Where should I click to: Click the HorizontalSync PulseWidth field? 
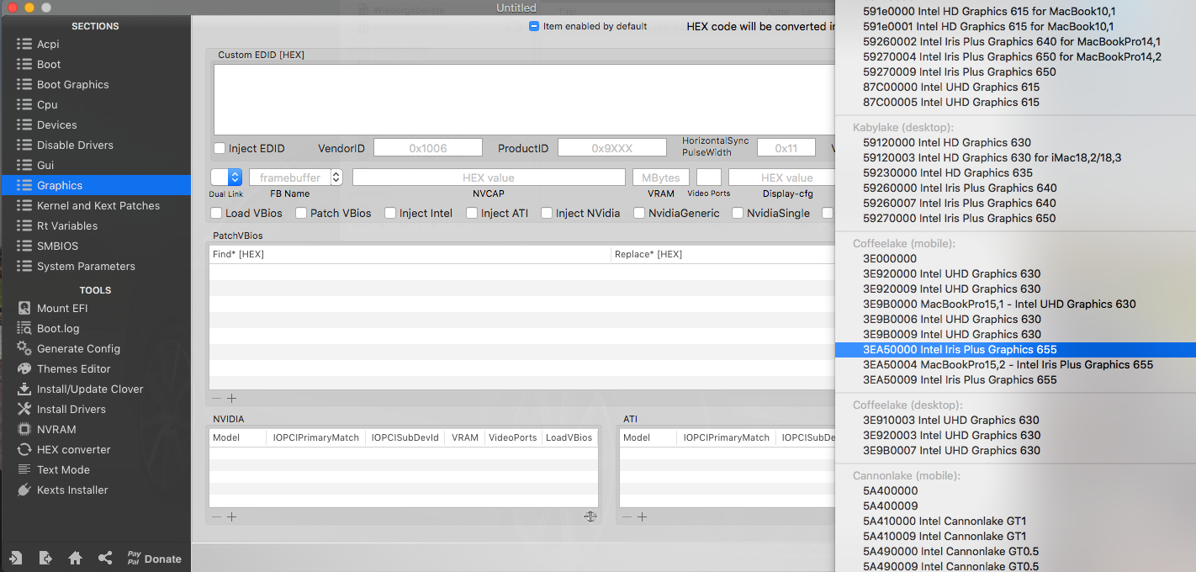pos(786,148)
